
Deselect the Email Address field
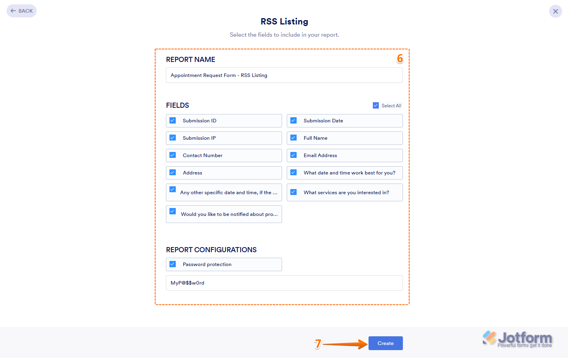(293, 155)
